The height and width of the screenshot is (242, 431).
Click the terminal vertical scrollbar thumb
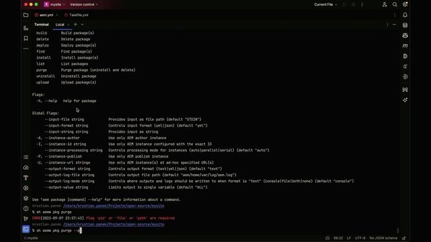tap(397, 230)
